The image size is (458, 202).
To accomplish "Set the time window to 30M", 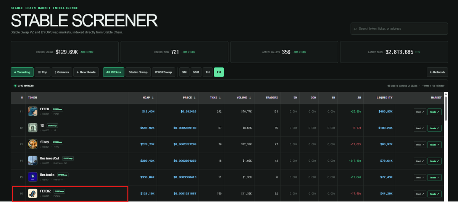I will (196, 72).
